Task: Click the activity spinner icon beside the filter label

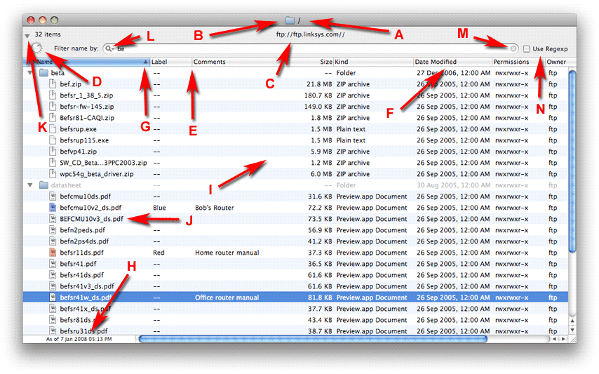Action: [x=37, y=48]
